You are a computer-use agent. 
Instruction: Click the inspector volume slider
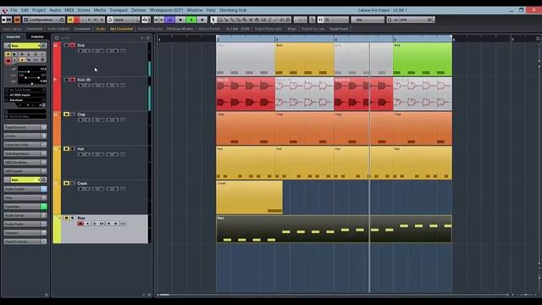click(x=32, y=70)
